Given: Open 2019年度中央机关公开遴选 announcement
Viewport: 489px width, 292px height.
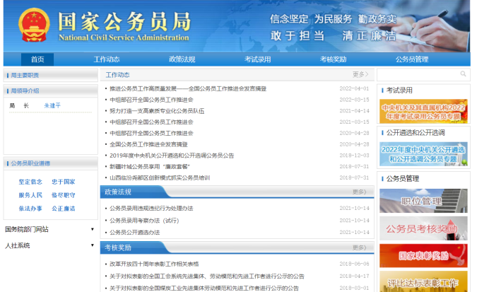Looking at the screenshot, I should 172,156.
